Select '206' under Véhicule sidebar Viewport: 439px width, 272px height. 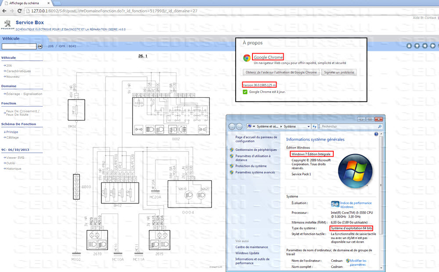pyautogui.click(x=9, y=65)
